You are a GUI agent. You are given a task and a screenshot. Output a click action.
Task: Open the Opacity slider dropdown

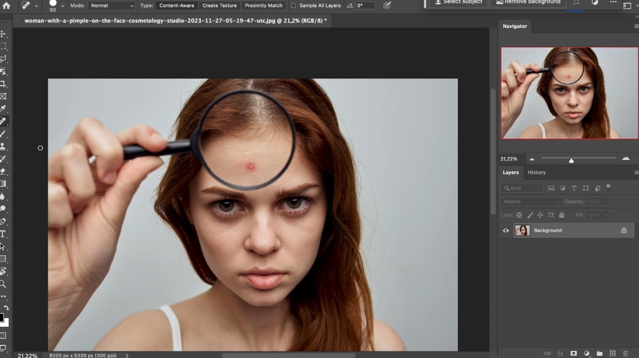(x=606, y=201)
